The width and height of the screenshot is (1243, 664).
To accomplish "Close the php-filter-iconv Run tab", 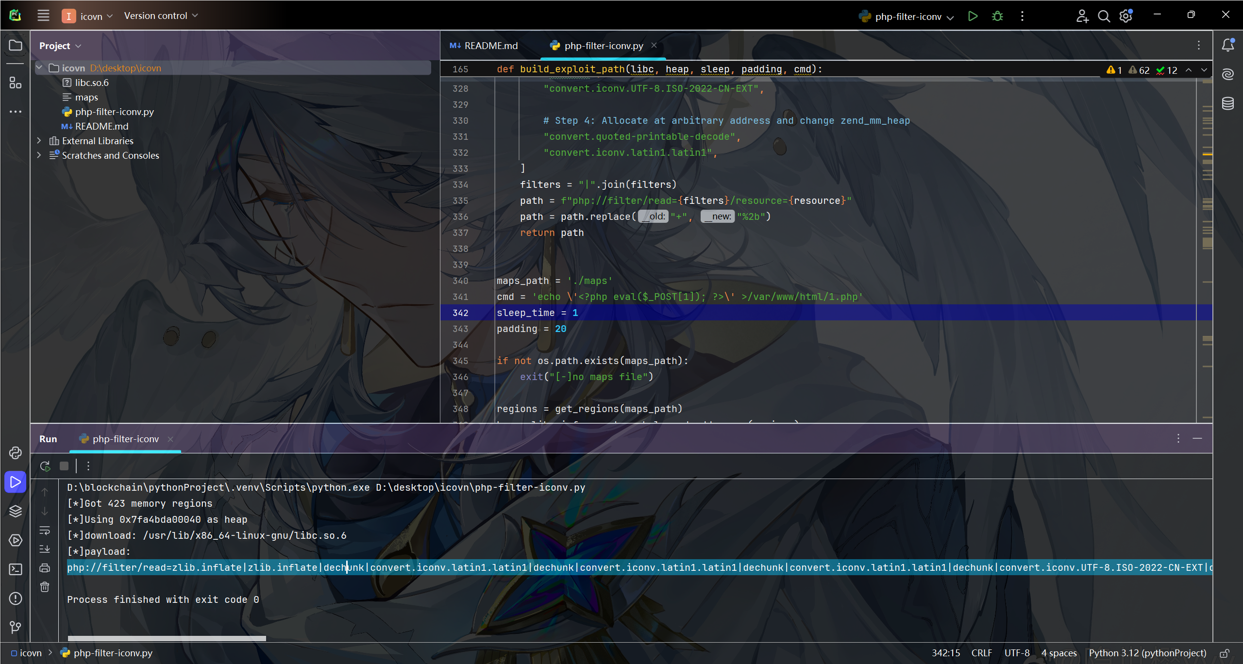I will tap(170, 439).
